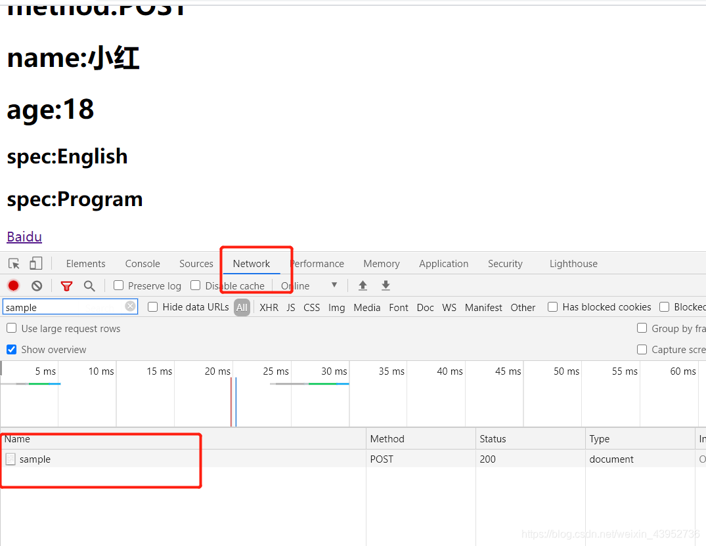Clear the network log
This screenshot has height=546, width=706.
click(37, 285)
